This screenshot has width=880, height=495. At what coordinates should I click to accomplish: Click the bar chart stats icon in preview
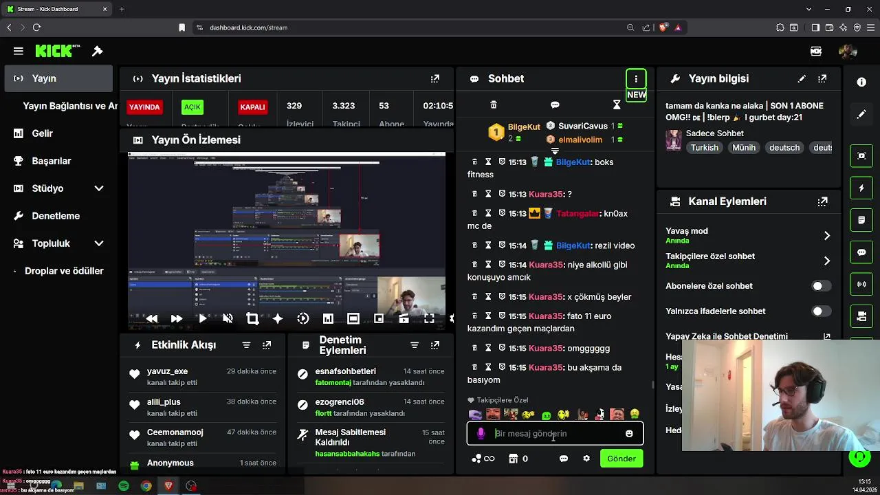click(x=328, y=318)
